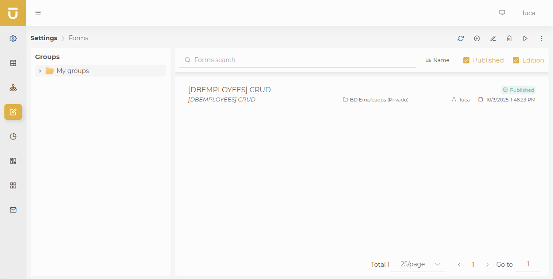Open the luca user menu
The image size is (553, 279).
coord(529,13)
